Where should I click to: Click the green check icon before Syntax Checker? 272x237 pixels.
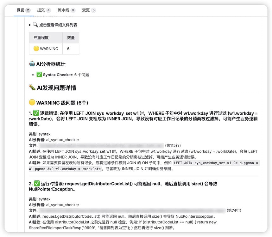[x=39, y=75]
